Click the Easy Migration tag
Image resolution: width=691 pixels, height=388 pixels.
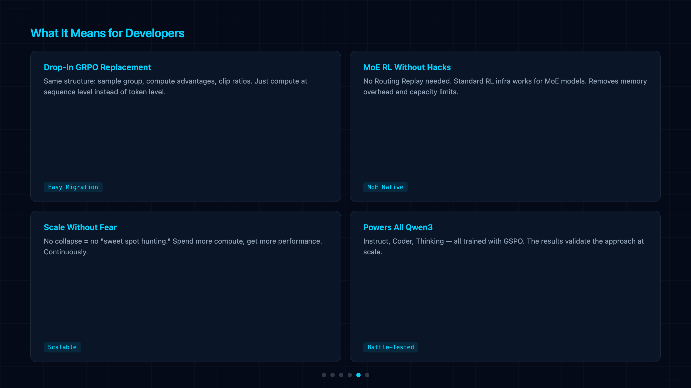73,187
